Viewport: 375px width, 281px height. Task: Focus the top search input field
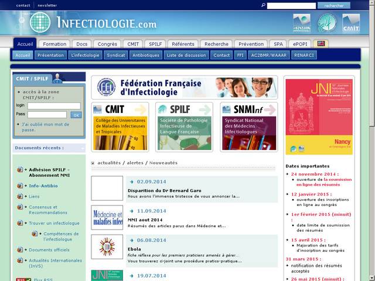pos(291,6)
